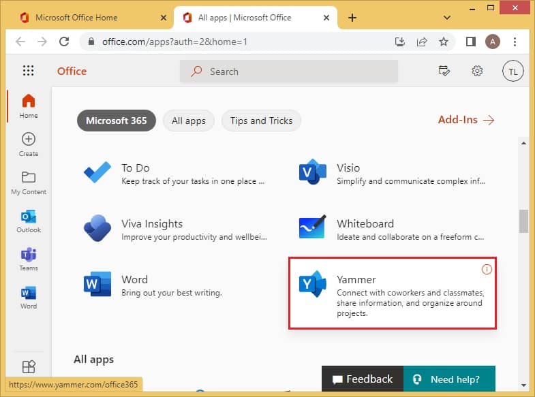535x397 pixels.
Task: Click the Word description 'Bring out your best writing.'
Action: click(x=172, y=293)
